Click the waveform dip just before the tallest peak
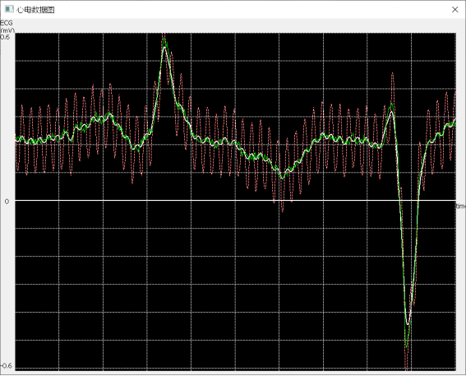Screen dimensions: 466x376 (x=136, y=147)
